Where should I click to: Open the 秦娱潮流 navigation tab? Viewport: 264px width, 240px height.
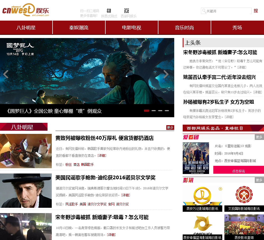pyautogui.click(x=79, y=28)
